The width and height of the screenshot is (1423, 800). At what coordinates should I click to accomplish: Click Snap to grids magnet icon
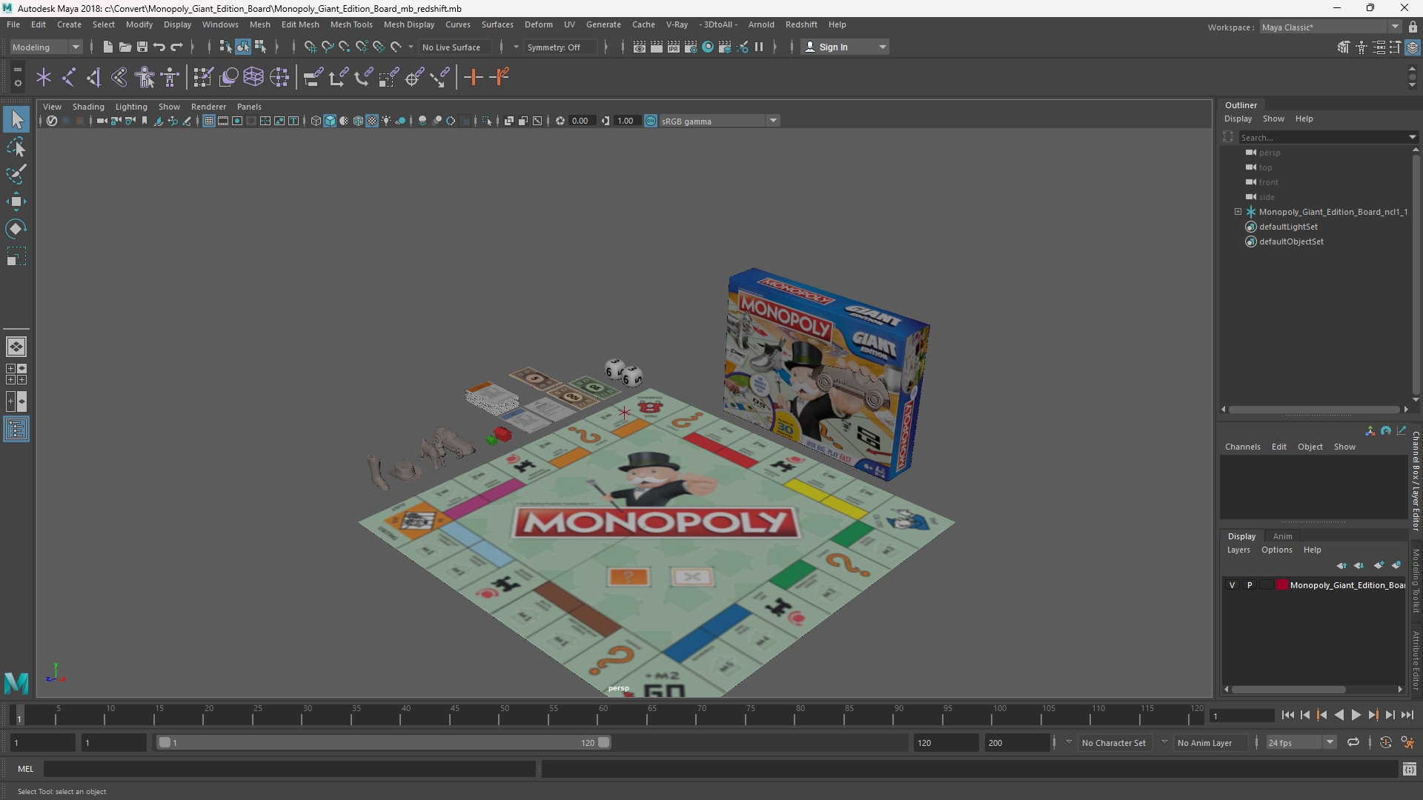click(310, 47)
